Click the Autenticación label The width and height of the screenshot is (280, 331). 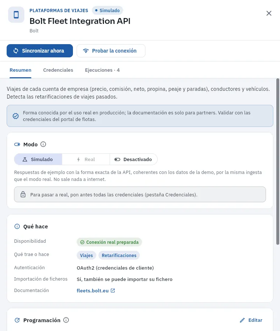click(29, 268)
